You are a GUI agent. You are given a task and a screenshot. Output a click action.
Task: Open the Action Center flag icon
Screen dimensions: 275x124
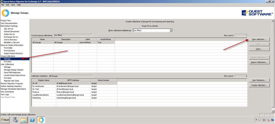260,120
